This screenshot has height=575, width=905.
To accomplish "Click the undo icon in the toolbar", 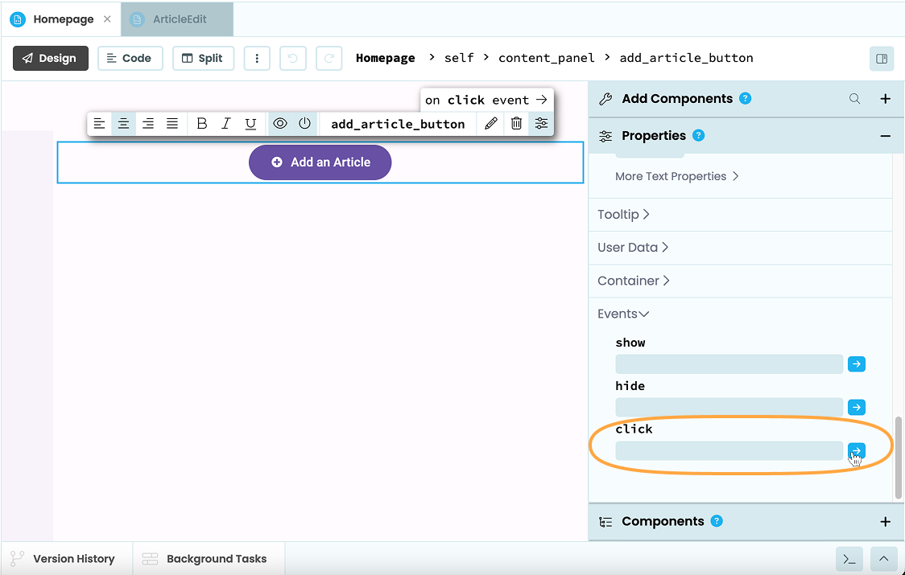I will pos(293,58).
